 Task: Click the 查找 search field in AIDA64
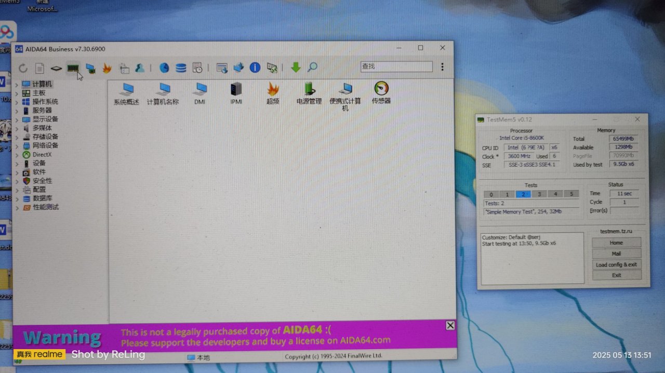[396, 66]
